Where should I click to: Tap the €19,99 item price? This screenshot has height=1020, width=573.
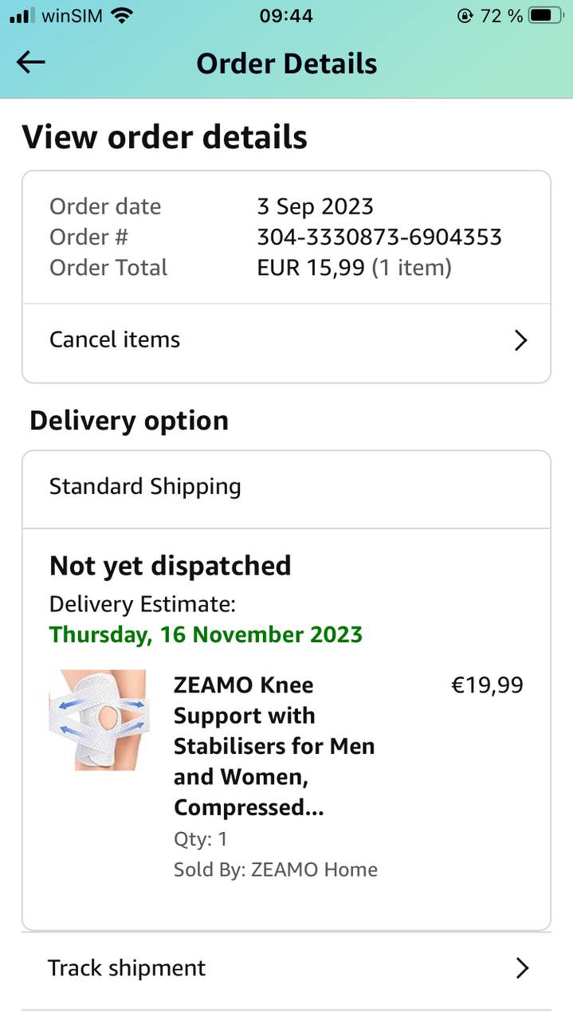[487, 685]
